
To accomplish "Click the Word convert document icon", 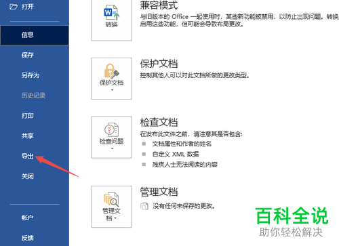I will click(x=112, y=12).
